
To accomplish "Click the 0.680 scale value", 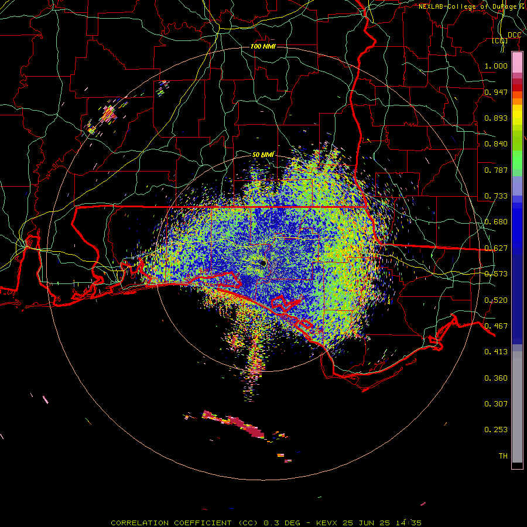I will coord(496,222).
